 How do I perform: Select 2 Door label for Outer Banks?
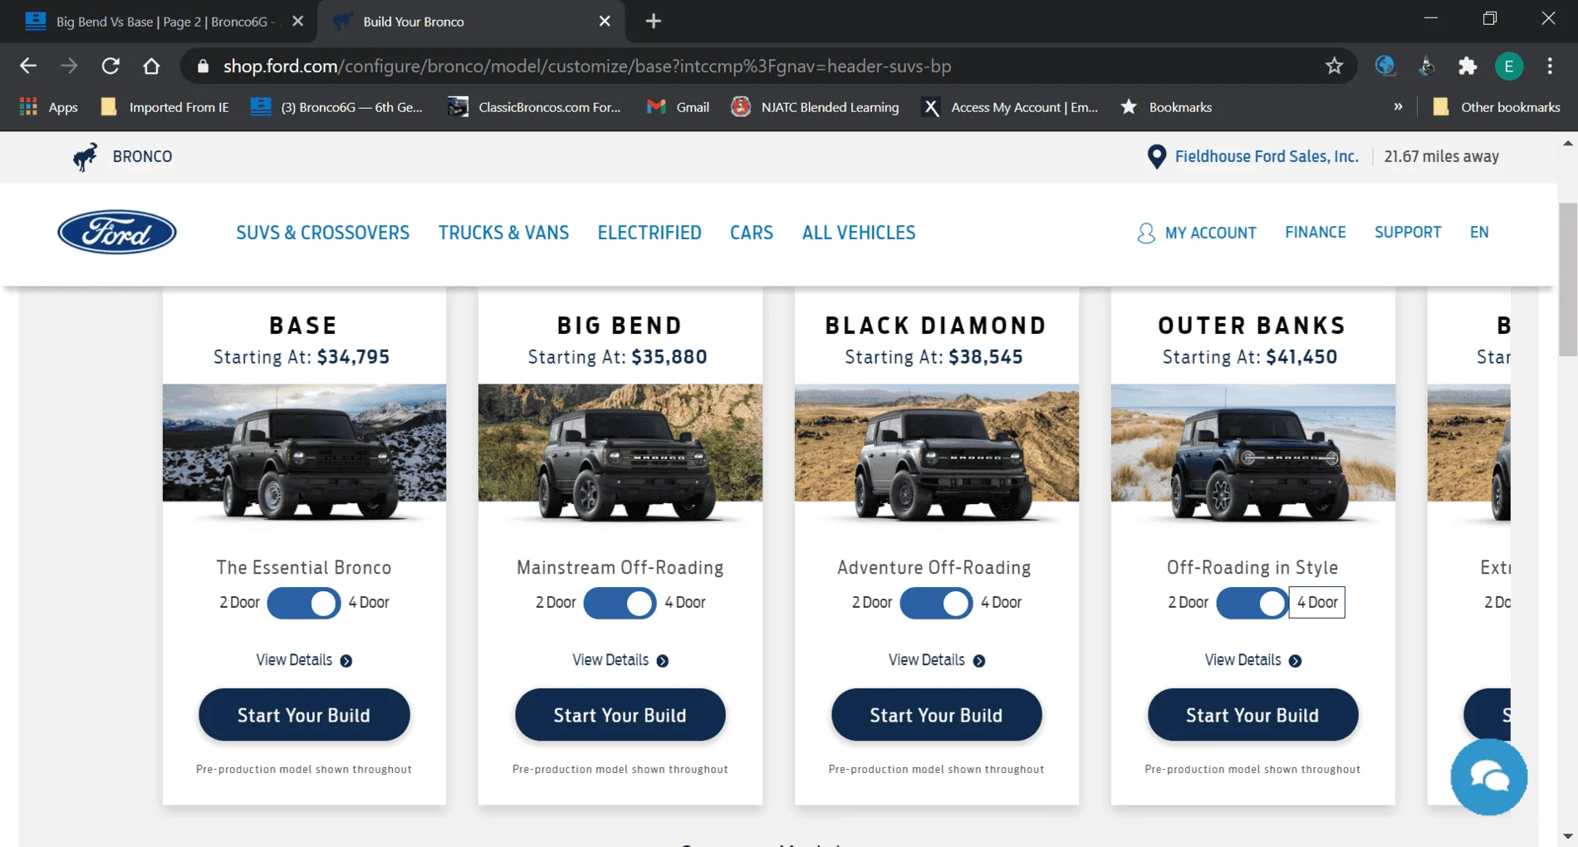[1188, 603]
